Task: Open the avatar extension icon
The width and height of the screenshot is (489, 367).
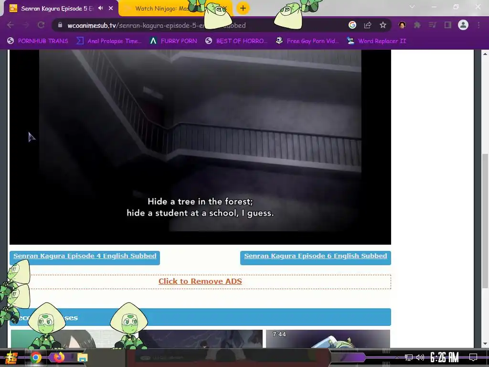Action: click(402, 25)
